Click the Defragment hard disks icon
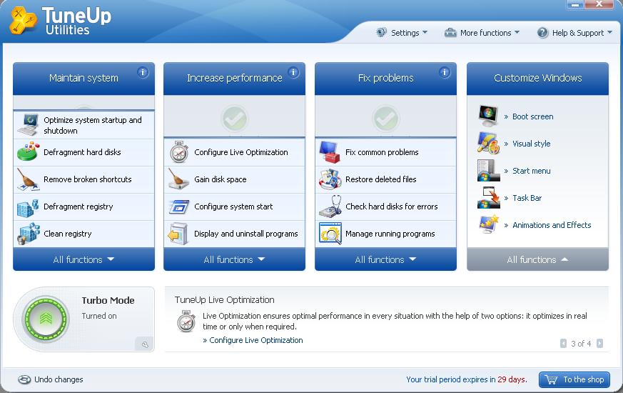This screenshot has height=393, width=623. (28, 152)
